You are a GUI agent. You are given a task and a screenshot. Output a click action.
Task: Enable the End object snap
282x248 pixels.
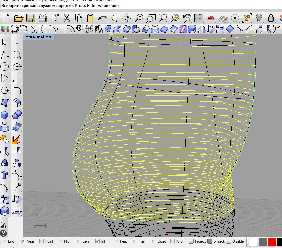pos(4,241)
